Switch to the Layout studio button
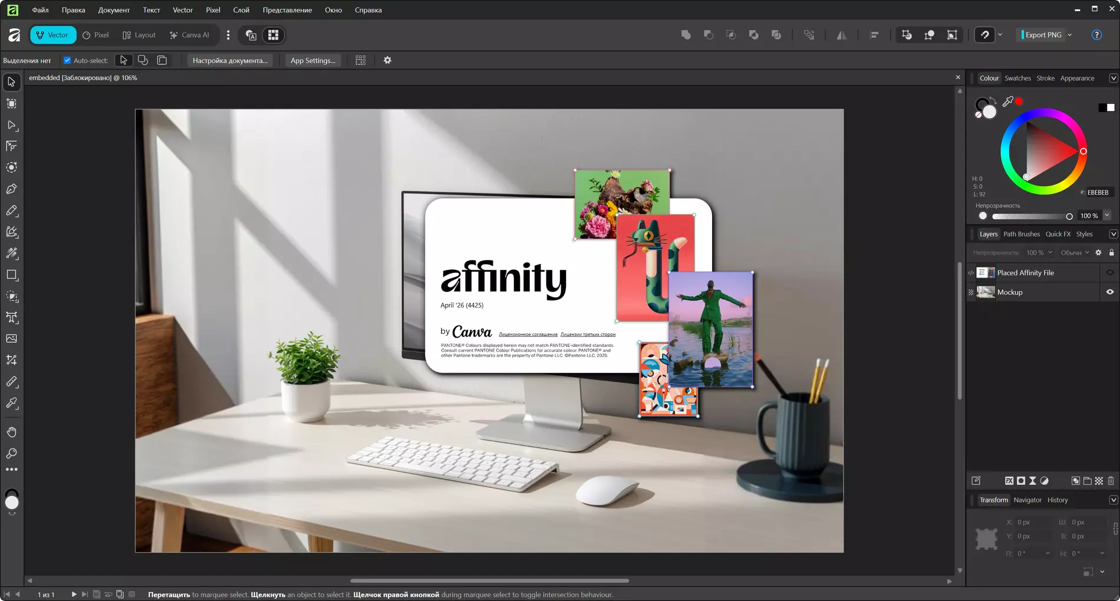 (139, 35)
